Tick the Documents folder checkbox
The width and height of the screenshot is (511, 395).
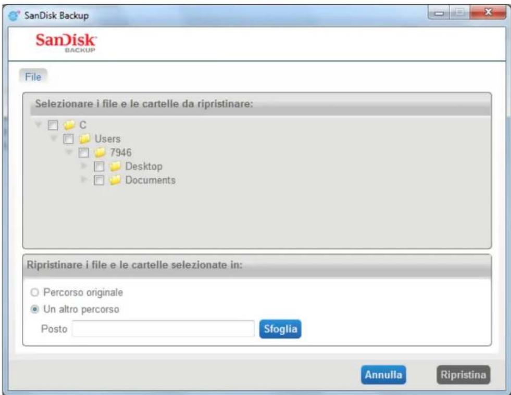(x=99, y=181)
